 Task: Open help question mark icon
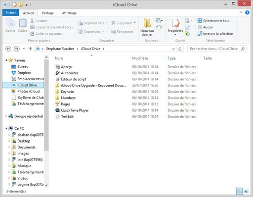point(247,13)
